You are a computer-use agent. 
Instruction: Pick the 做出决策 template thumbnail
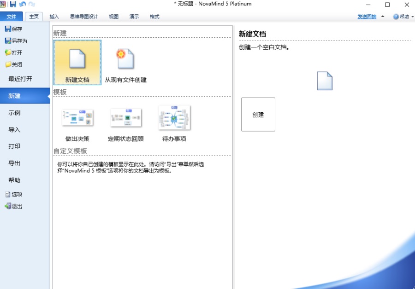77,118
